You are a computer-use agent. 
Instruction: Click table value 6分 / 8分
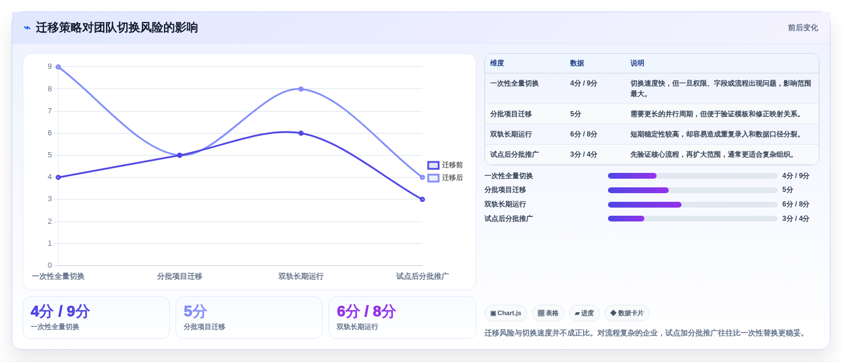click(584, 135)
